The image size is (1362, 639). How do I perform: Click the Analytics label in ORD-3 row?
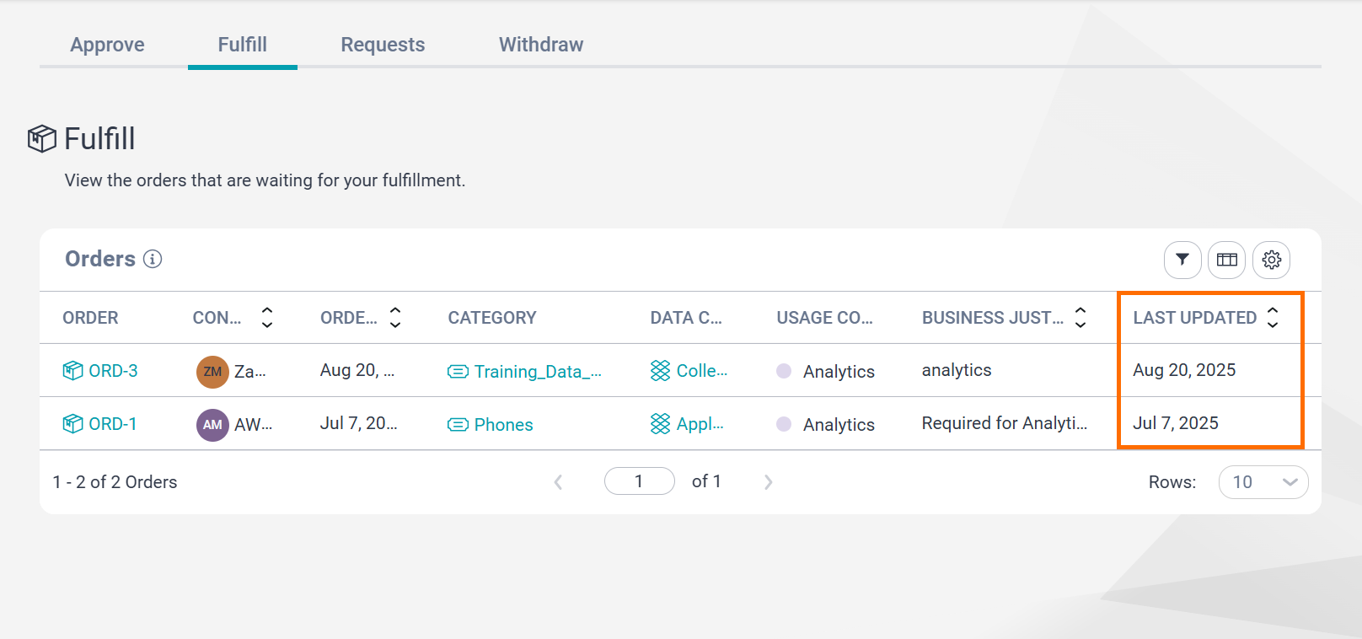(839, 372)
